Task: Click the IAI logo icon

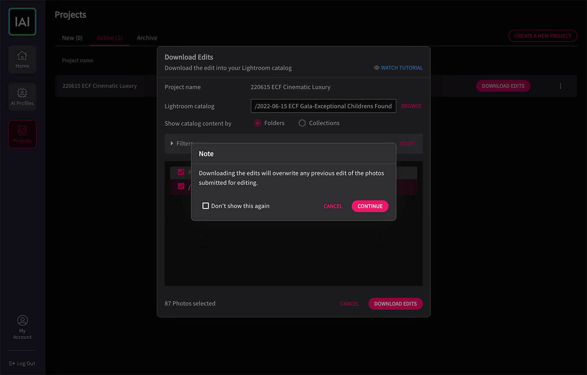Action: tap(22, 22)
